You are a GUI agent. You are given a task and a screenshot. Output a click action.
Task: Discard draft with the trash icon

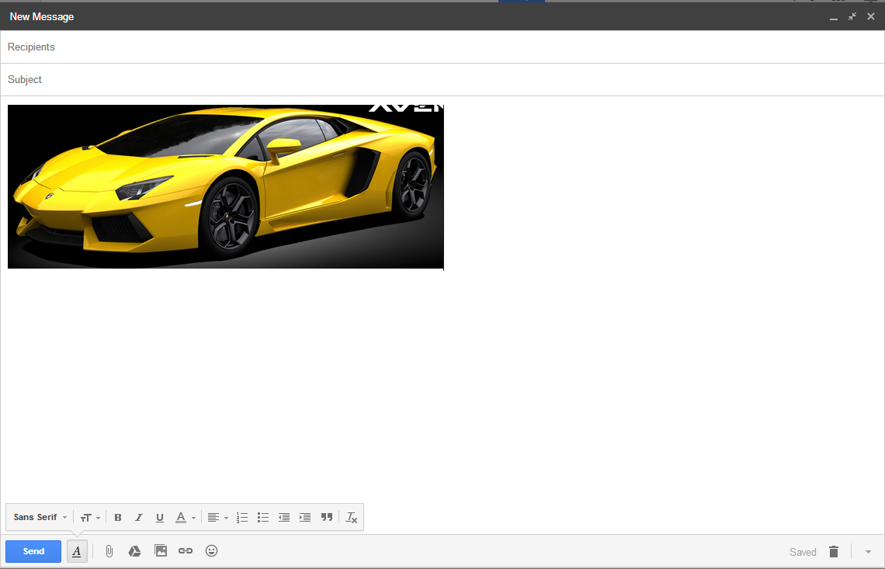pos(834,551)
